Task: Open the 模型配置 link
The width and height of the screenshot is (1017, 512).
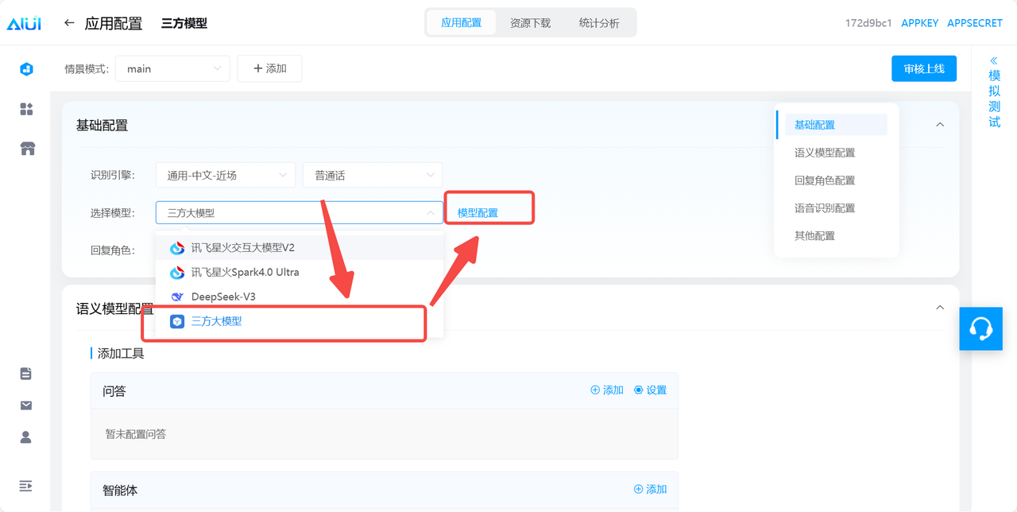Action: pyautogui.click(x=478, y=213)
